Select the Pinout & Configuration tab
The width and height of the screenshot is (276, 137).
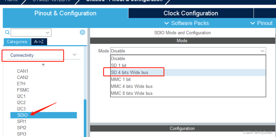(x=65, y=13)
